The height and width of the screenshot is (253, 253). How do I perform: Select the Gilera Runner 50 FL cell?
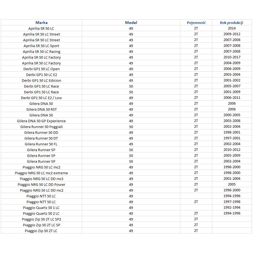pyautogui.click(x=41, y=144)
